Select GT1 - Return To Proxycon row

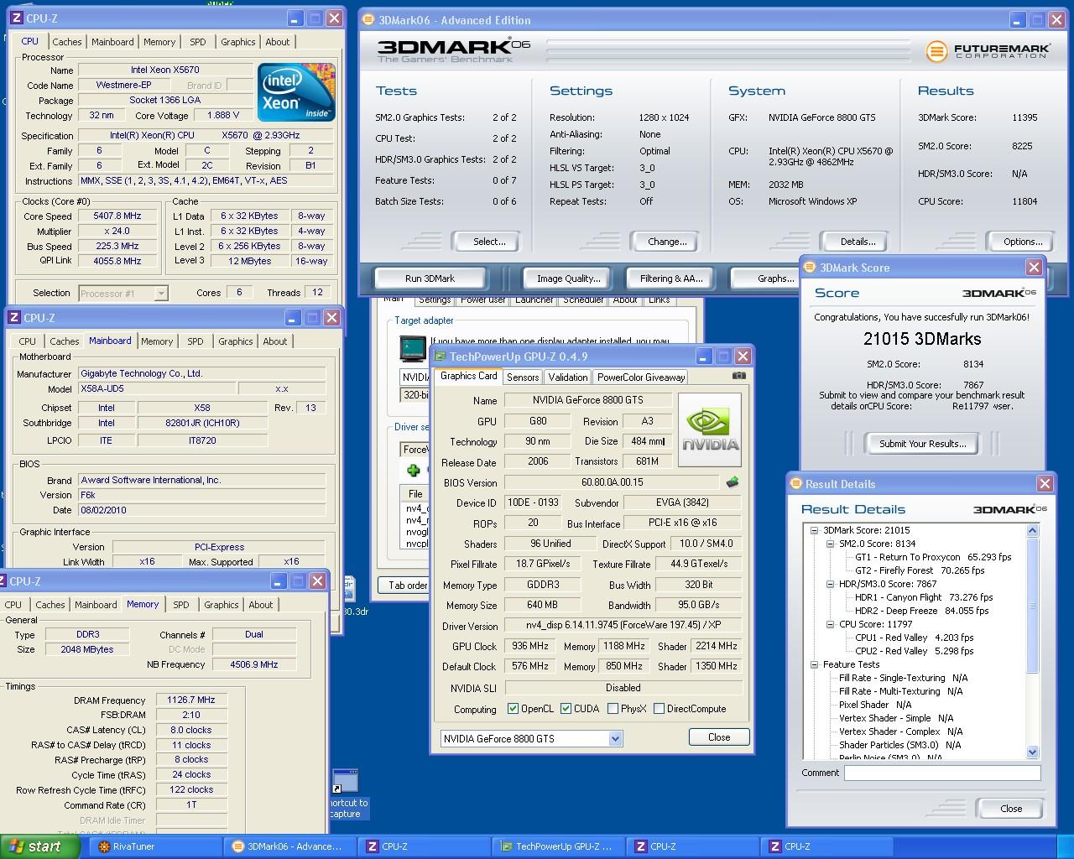tap(933, 557)
